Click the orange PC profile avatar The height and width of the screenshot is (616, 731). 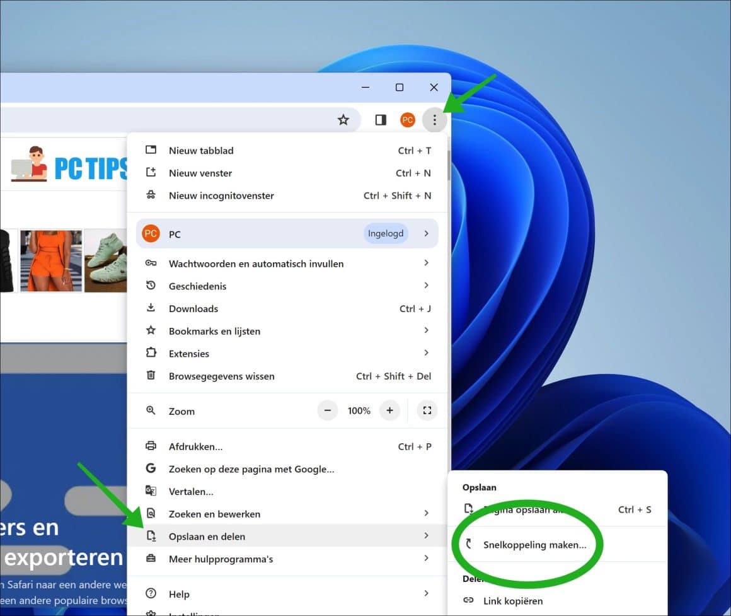[407, 119]
